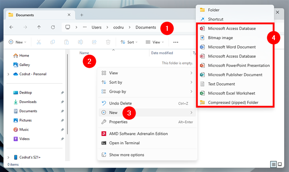Click the navigation pane vertical scrollbar
The image size is (289, 172).
coord(67,94)
